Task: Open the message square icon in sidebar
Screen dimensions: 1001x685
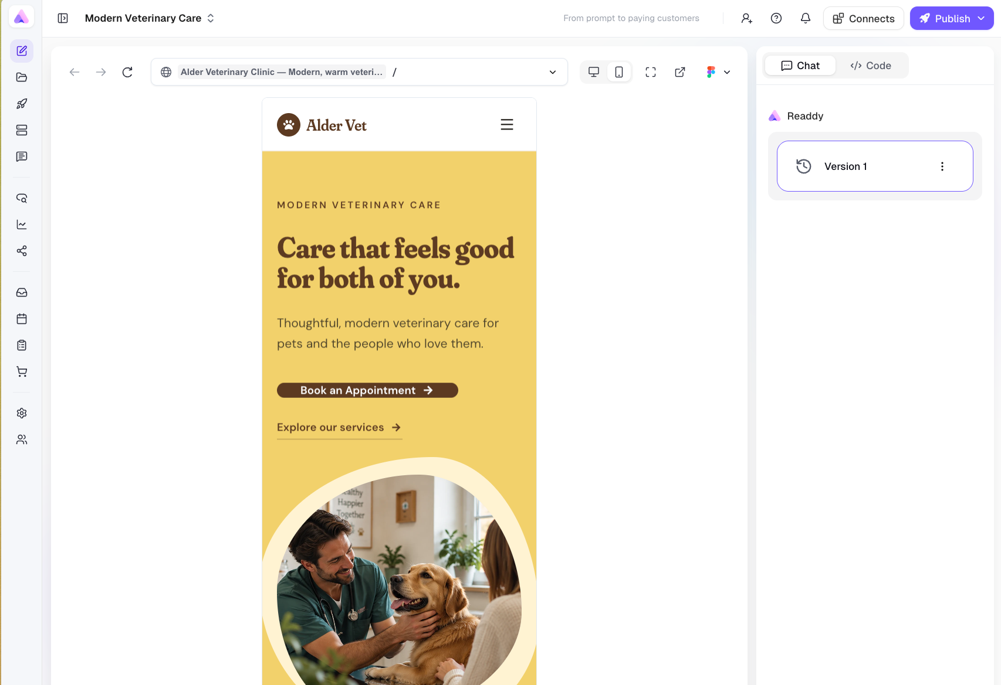Action: [22, 156]
